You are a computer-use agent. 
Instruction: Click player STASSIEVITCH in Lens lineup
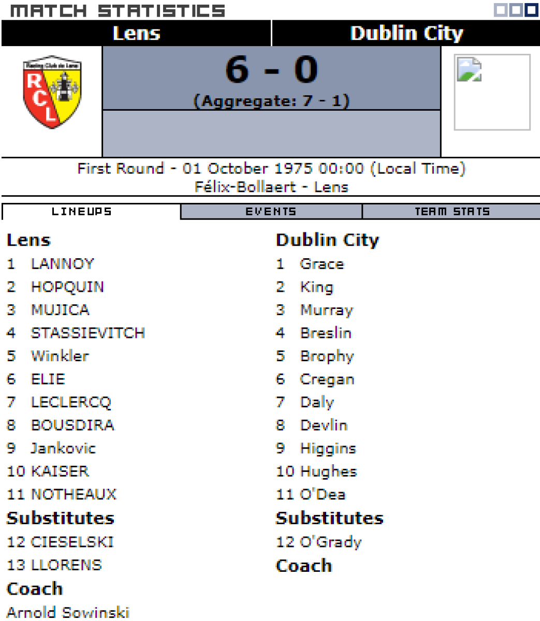(88, 333)
